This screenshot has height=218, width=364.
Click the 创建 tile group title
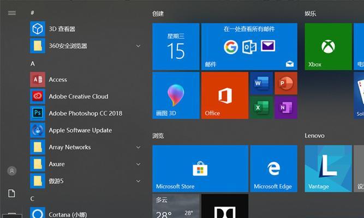tap(158, 14)
